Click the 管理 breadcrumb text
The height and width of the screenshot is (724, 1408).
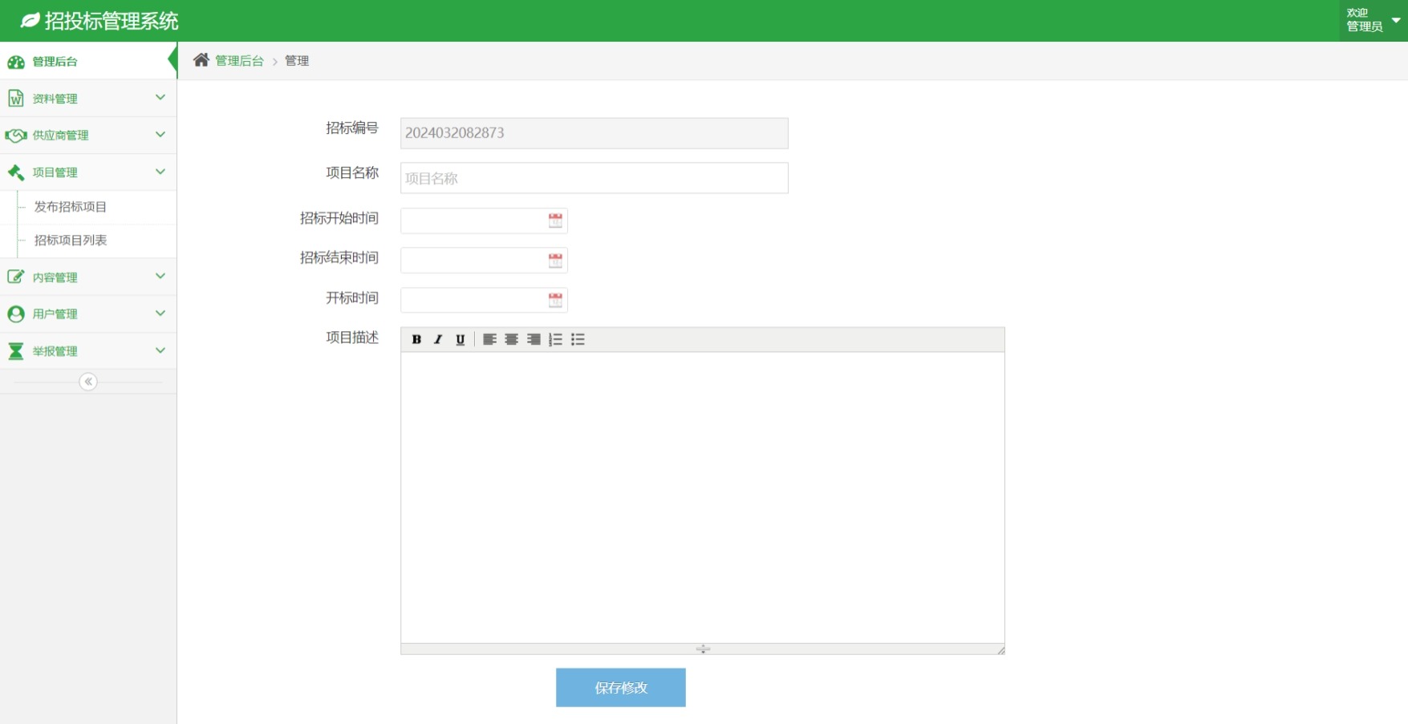pyautogui.click(x=297, y=60)
